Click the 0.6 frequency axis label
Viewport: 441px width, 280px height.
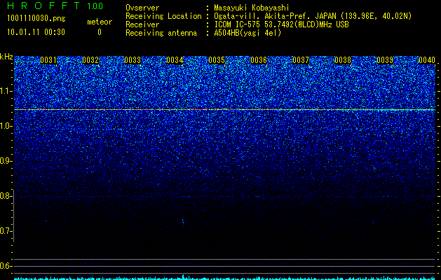click(x=6, y=266)
